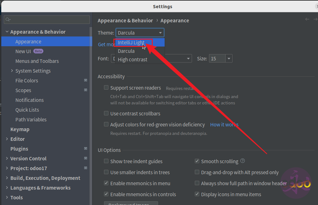
Task: Toggle Adjust colors for red-green vision deficiency
Action: 106,124
